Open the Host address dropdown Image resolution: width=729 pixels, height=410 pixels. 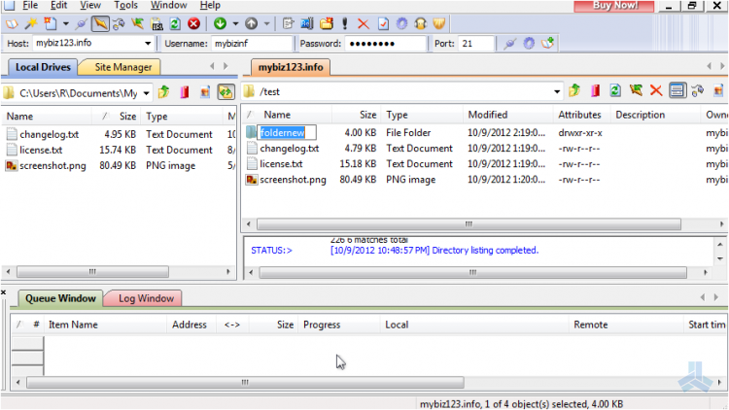tap(148, 44)
